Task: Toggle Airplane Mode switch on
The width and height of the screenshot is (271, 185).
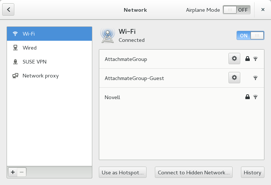Action: [x=237, y=10]
